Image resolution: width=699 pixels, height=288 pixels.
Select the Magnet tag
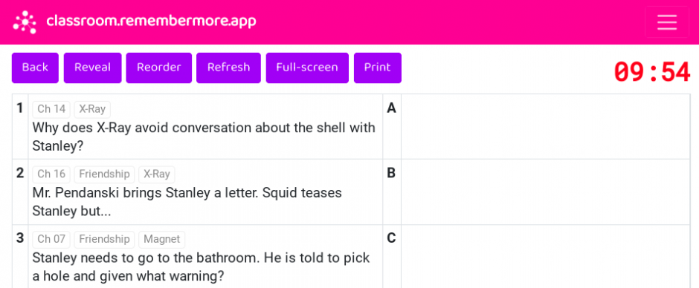[x=162, y=240]
